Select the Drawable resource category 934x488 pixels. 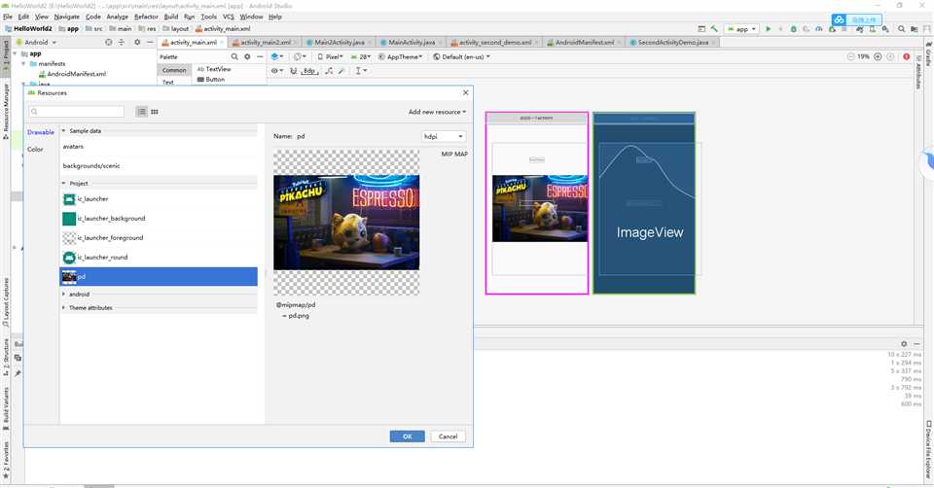(41, 132)
